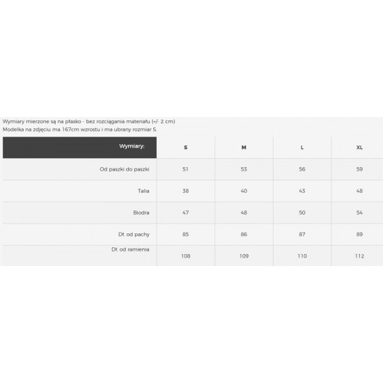This screenshot has width=383, height=383.
Task: Click value 112 for size XL
Action: click(x=359, y=256)
